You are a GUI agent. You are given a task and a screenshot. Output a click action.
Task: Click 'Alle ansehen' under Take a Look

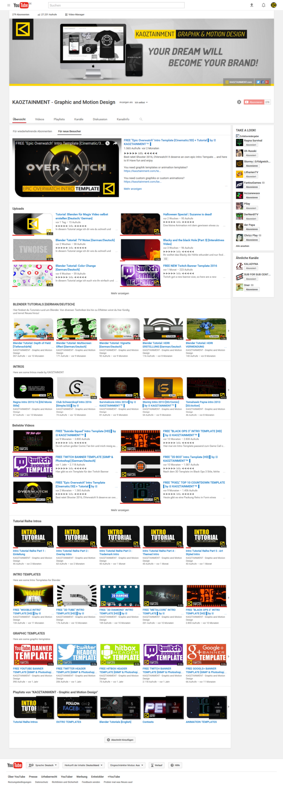pyautogui.click(x=242, y=246)
